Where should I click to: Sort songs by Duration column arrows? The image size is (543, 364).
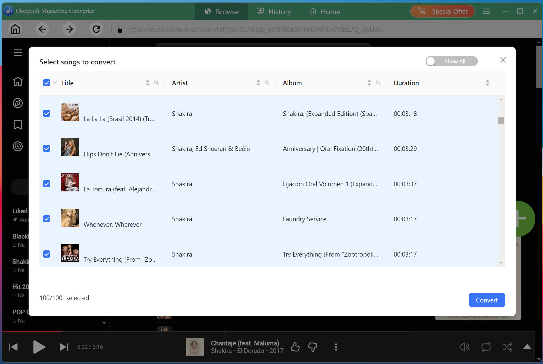pyautogui.click(x=487, y=83)
